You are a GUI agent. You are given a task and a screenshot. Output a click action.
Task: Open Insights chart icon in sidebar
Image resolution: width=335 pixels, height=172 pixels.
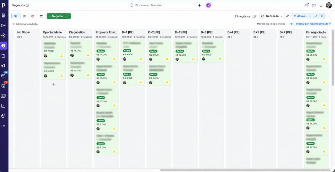[3, 106]
